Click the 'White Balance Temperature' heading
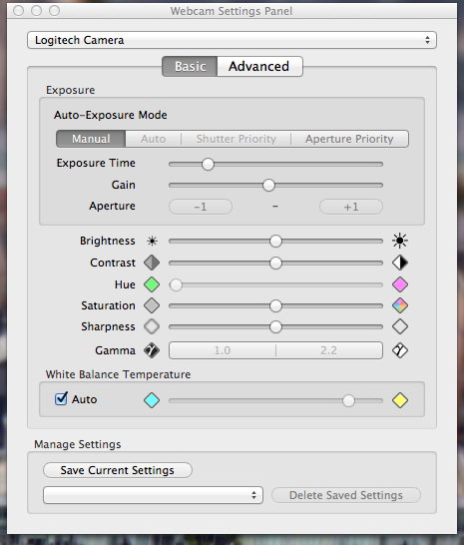464x545 pixels. click(x=118, y=374)
